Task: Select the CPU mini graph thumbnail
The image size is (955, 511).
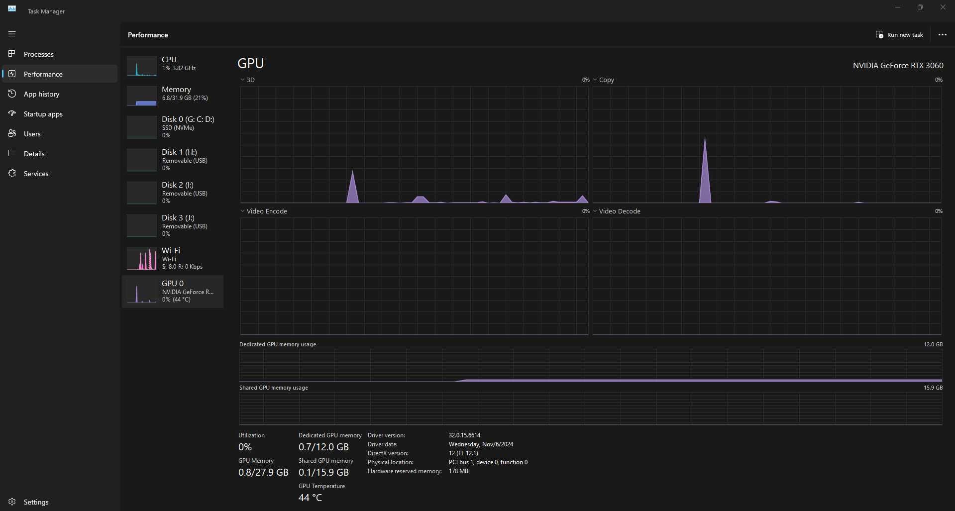Action: pos(142,66)
